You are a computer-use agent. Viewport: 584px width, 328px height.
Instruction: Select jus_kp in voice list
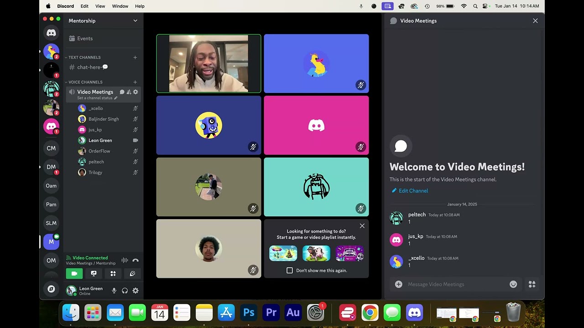tap(109, 130)
